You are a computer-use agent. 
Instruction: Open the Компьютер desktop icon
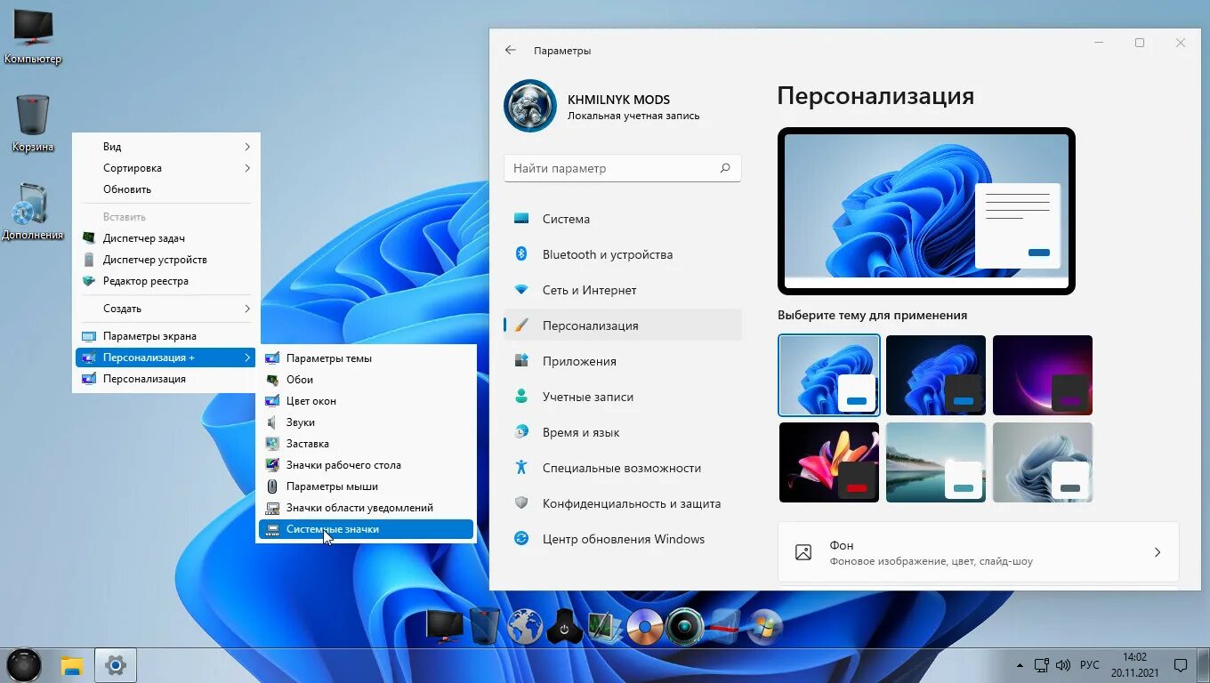(33, 36)
